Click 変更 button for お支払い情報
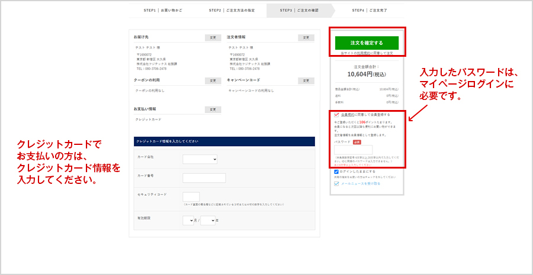The height and width of the screenshot is (275, 533). pos(213,109)
